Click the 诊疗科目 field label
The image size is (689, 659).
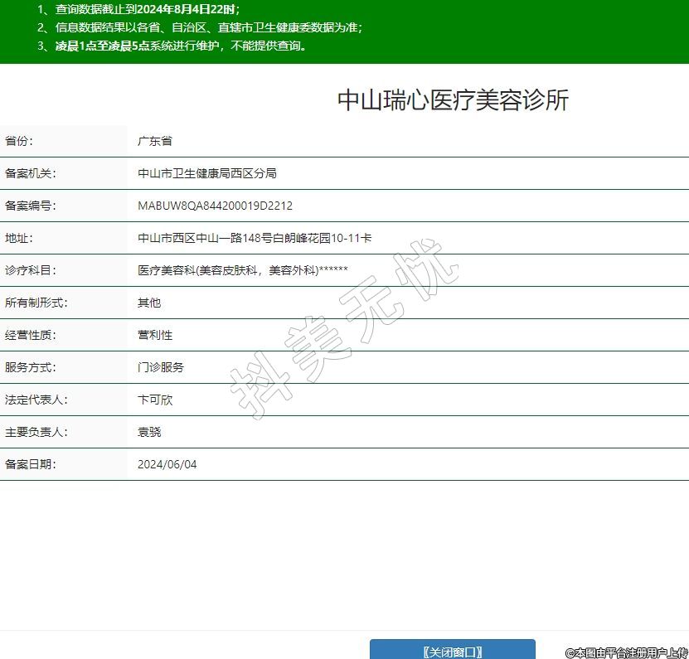coord(30,270)
